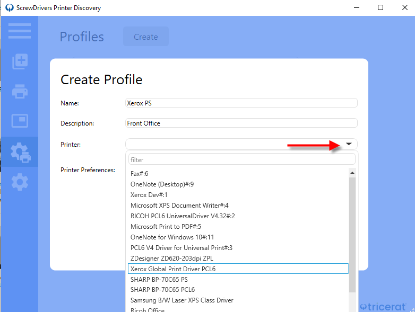Click the ScrewDrivers app logo in title bar
Viewport: 415px width, 312px height.
click(x=9, y=7)
